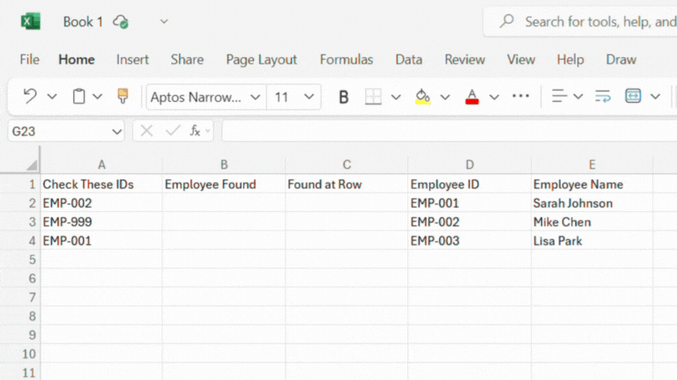Select column C header
The width and height of the screenshot is (677, 380).
(346, 164)
